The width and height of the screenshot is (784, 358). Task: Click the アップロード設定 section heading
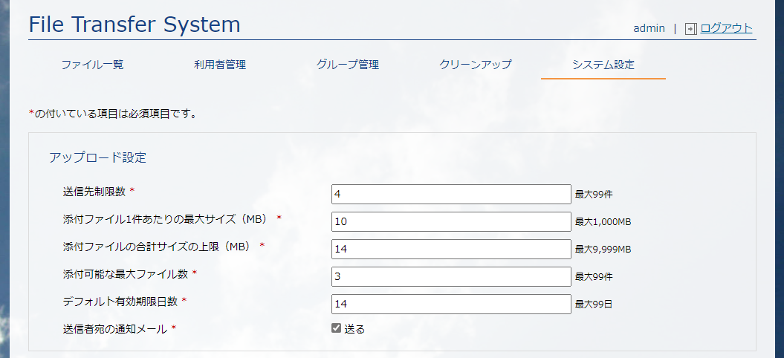[98, 157]
